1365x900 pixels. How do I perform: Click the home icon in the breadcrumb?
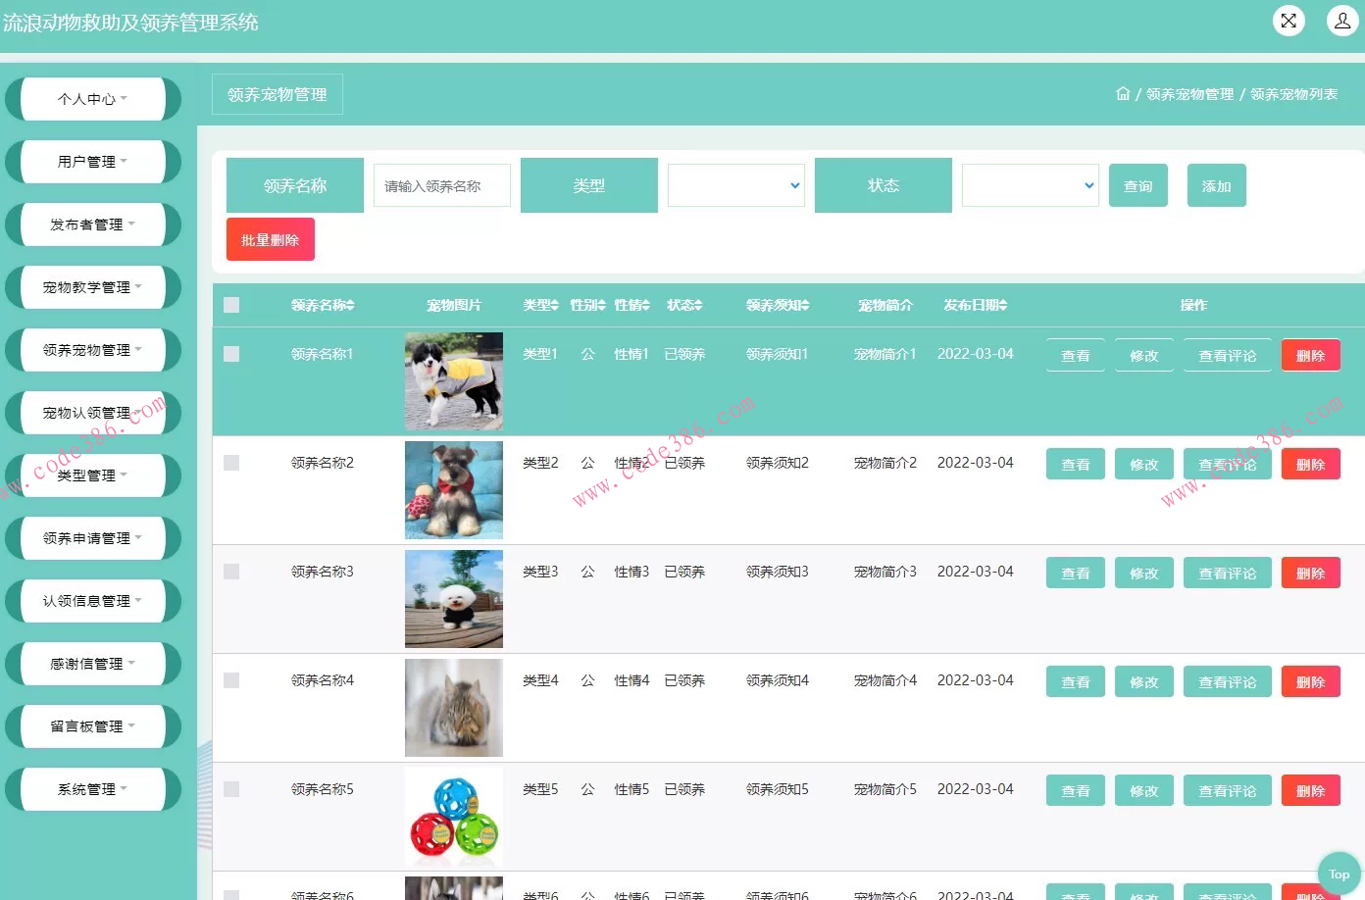(x=1123, y=93)
